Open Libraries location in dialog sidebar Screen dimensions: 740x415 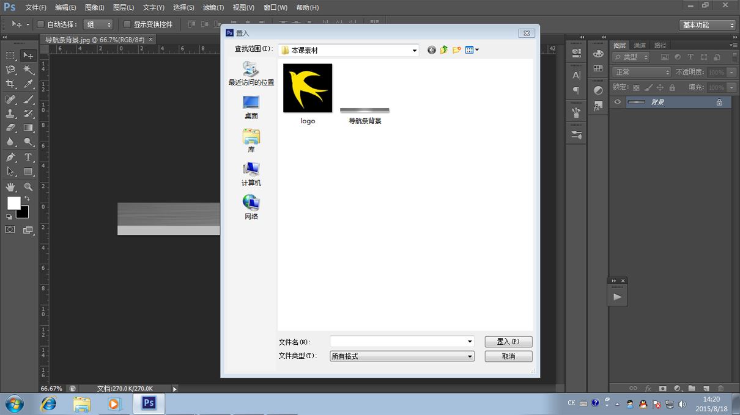pos(251,140)
